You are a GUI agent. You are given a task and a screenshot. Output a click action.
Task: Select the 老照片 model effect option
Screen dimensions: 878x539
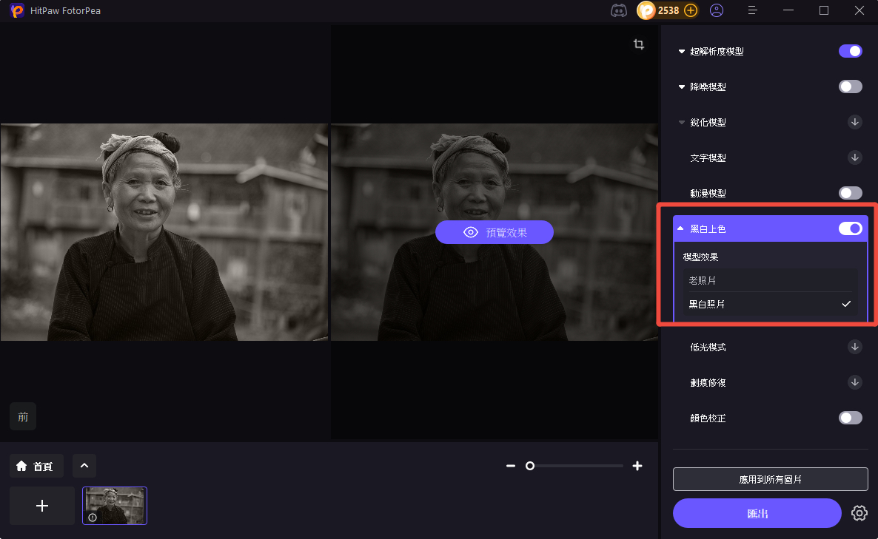[770, 280]
